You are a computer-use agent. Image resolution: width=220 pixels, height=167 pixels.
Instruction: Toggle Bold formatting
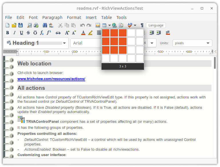point(8,33)
